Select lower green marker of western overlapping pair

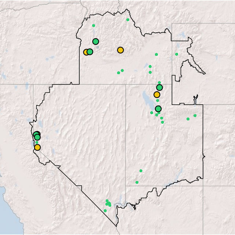click(x=37, y=137)
